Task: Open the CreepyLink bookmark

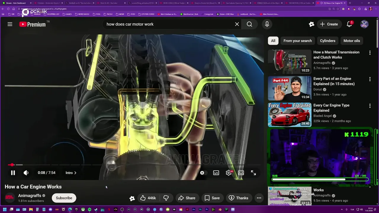Action: point(207,14)
